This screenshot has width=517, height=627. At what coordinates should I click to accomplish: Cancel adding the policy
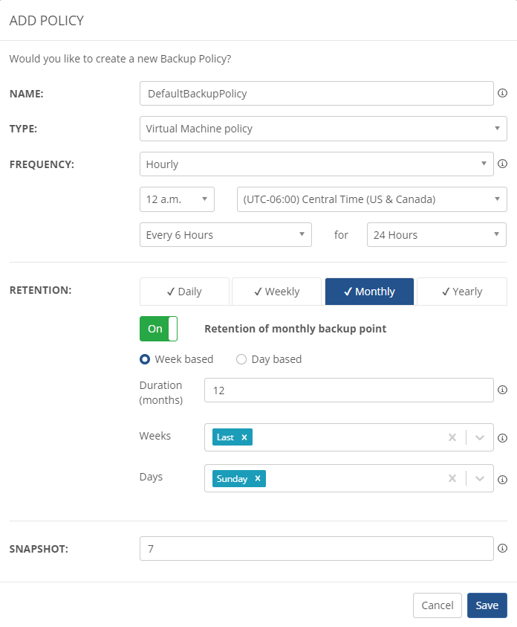click(438, 605)
